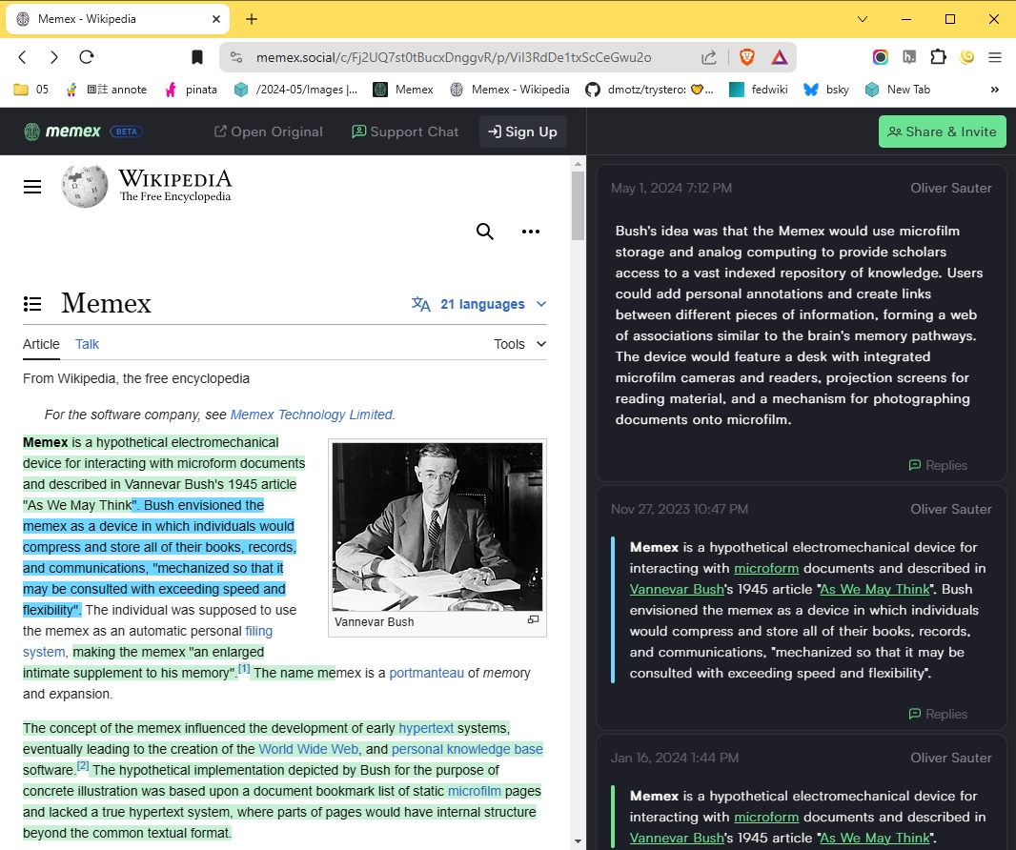This screenshot has height=850, width=1016.
Task: Toggle the table of contents icon
Action: (32, 303)
